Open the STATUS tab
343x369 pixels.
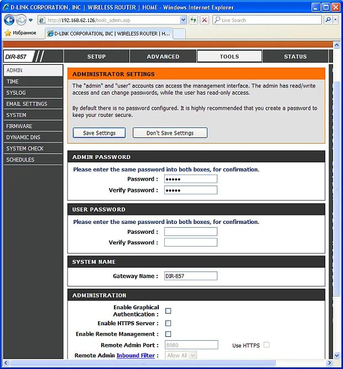pos(295,57)
